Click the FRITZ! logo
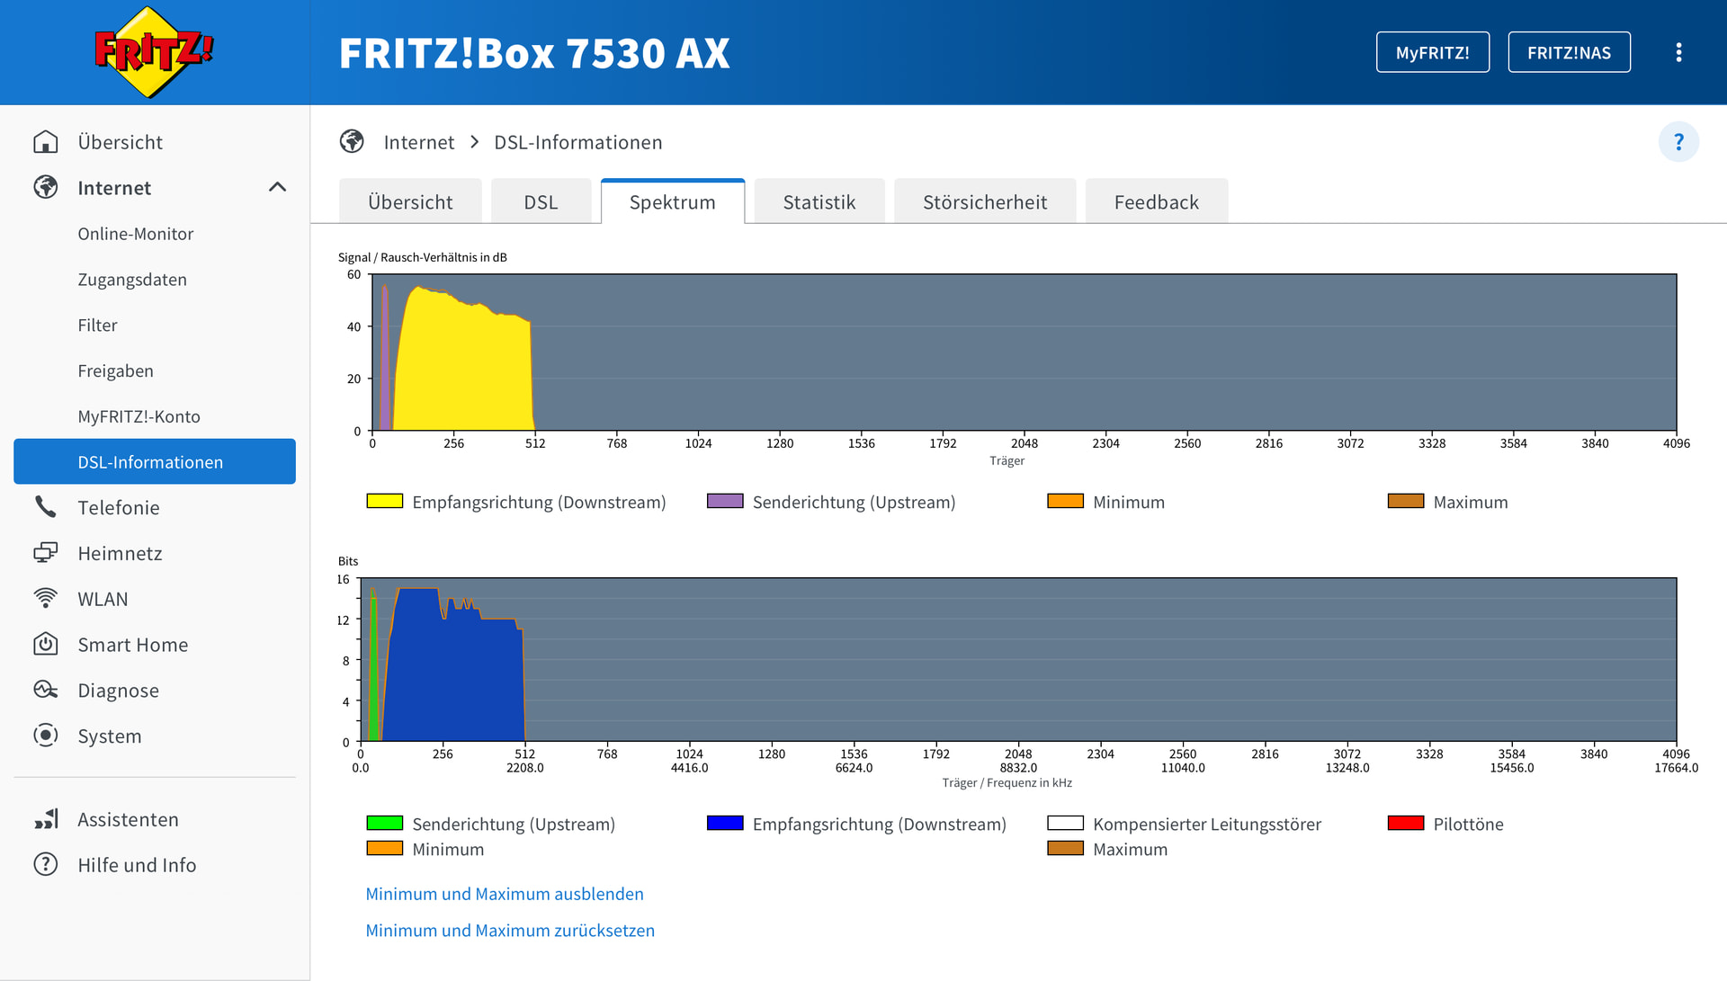The width and height of the screenshot is (1727, 981). click(x=154, y=52)
